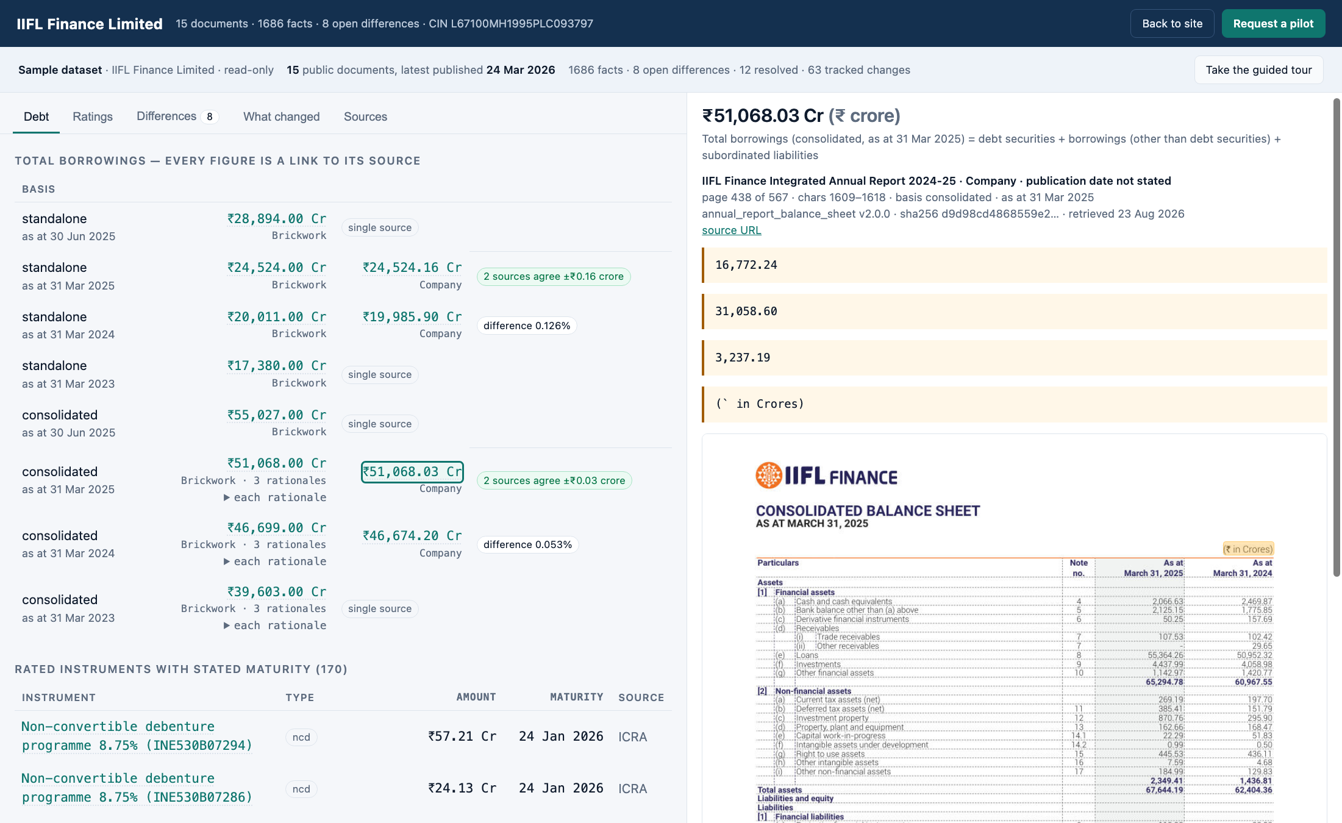Screen dimensions: 1342x823
Task: Open ₹55,027.00 Cr consolidated figure
Action: coord(277,415)
